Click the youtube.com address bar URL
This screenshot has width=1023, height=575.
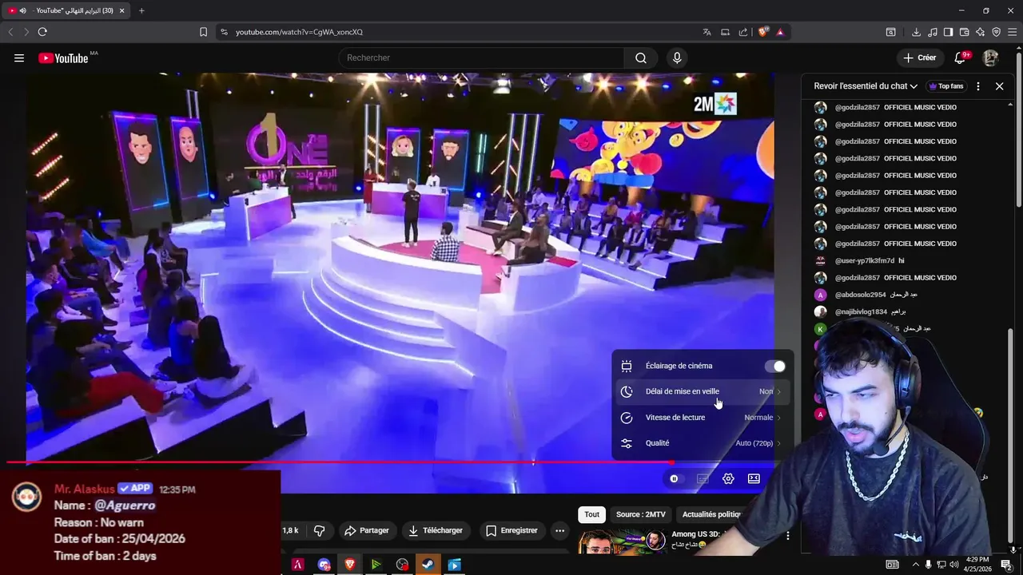[299, 32]
